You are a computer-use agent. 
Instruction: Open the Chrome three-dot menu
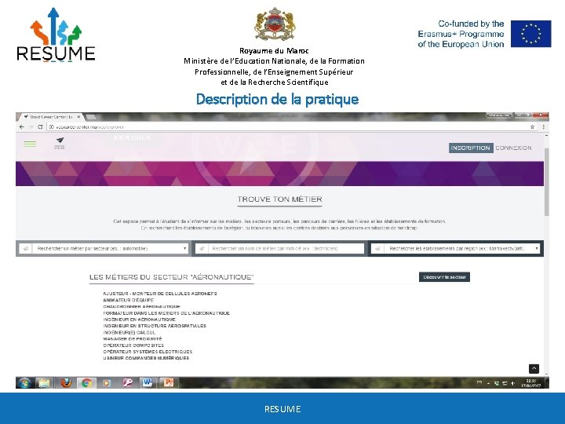(543, 127)
